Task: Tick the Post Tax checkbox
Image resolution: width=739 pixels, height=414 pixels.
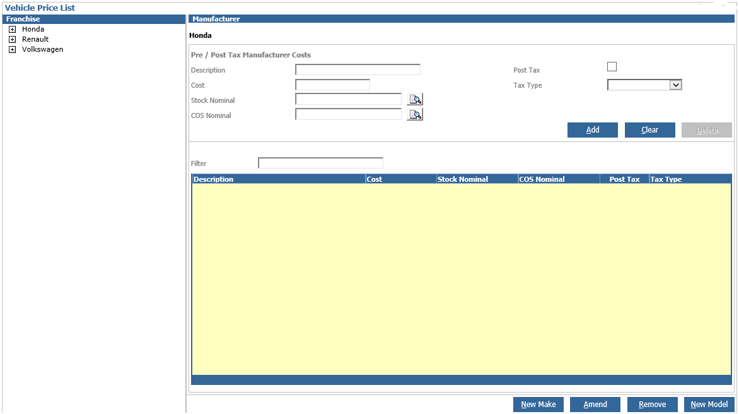Action: coord(612,67)
